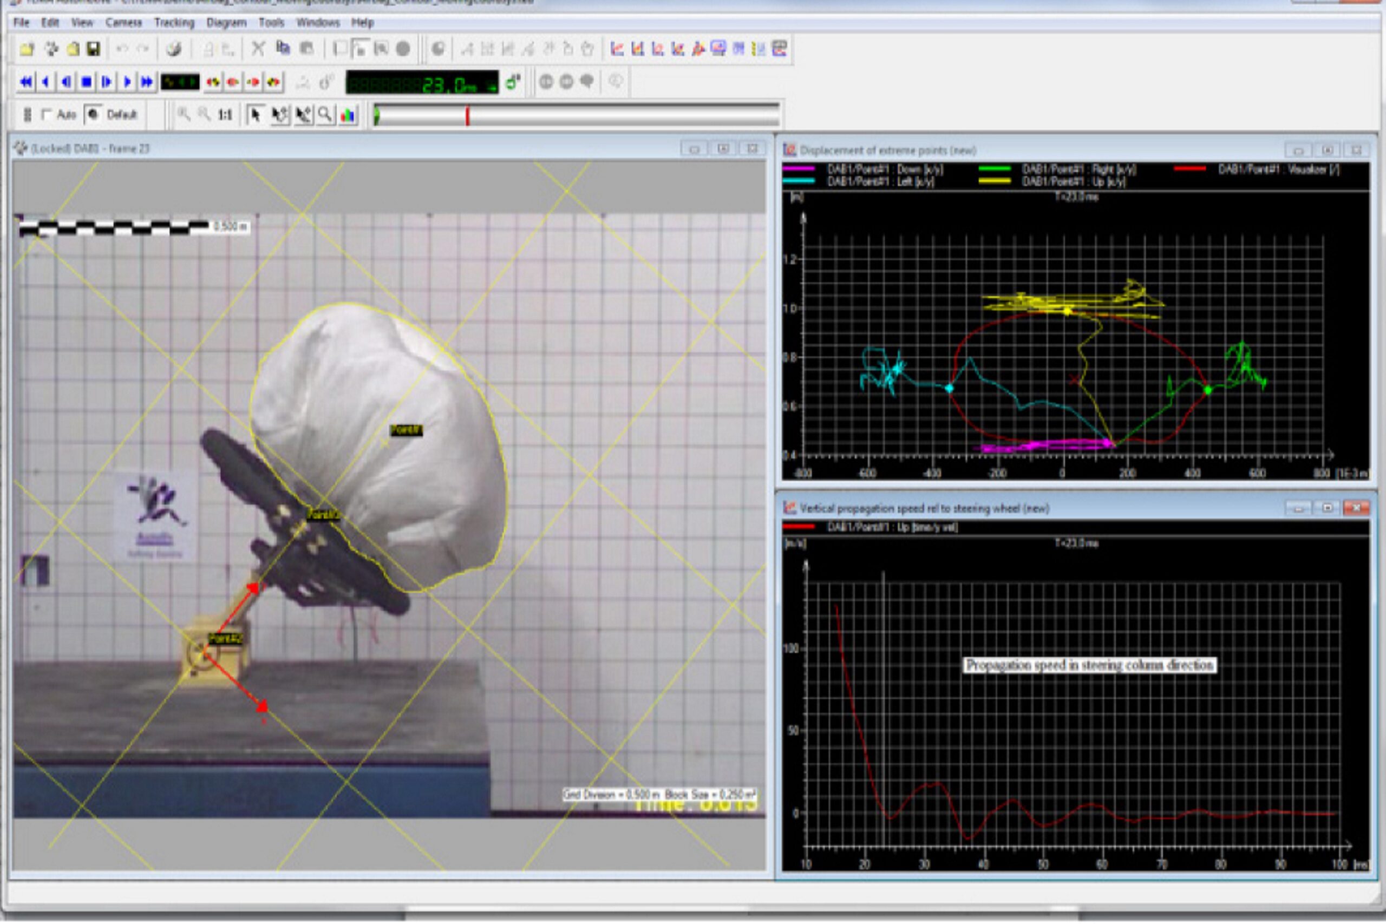The width and height of the screenshot is (1386, 924).
Task: Click the 1:1 zoom reset icon
Action: 225,114
